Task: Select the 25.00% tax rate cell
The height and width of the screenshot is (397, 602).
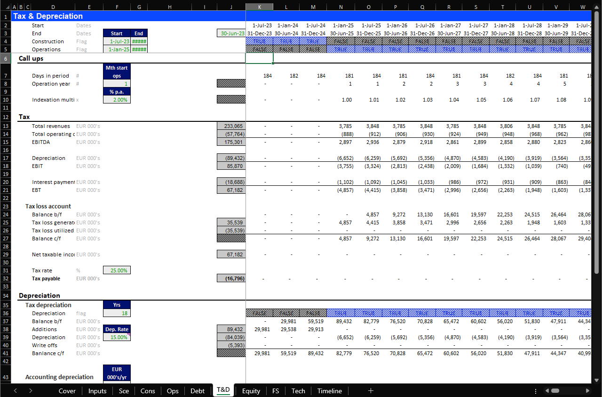Action: coord(117,270)
